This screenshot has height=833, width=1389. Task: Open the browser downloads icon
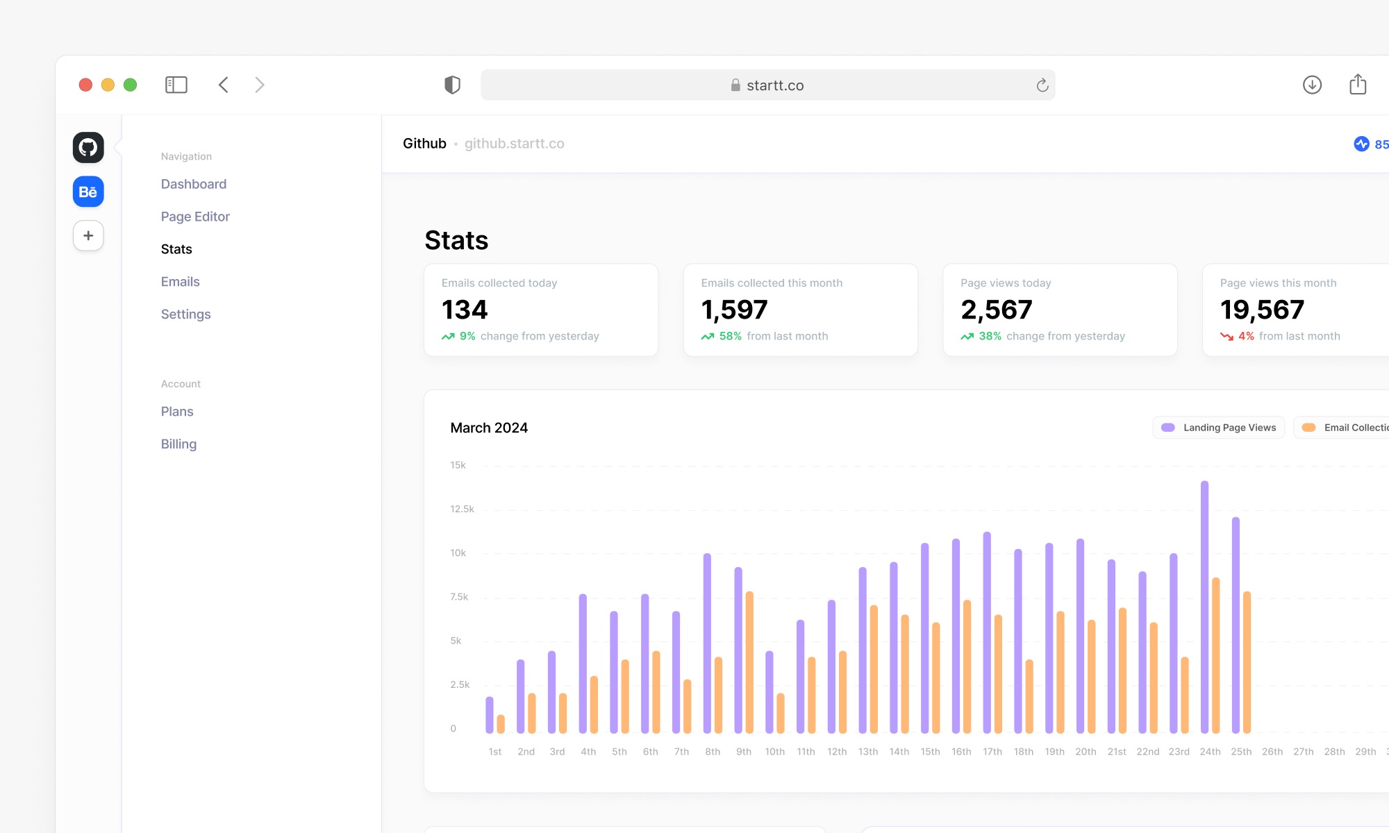1312,85
